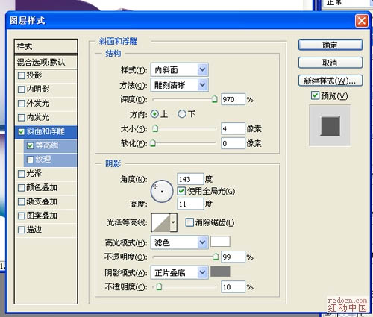Screen dimensions: 373x317
Task: Open the 样式 bevel style dropdown
Action: point(179,69)
